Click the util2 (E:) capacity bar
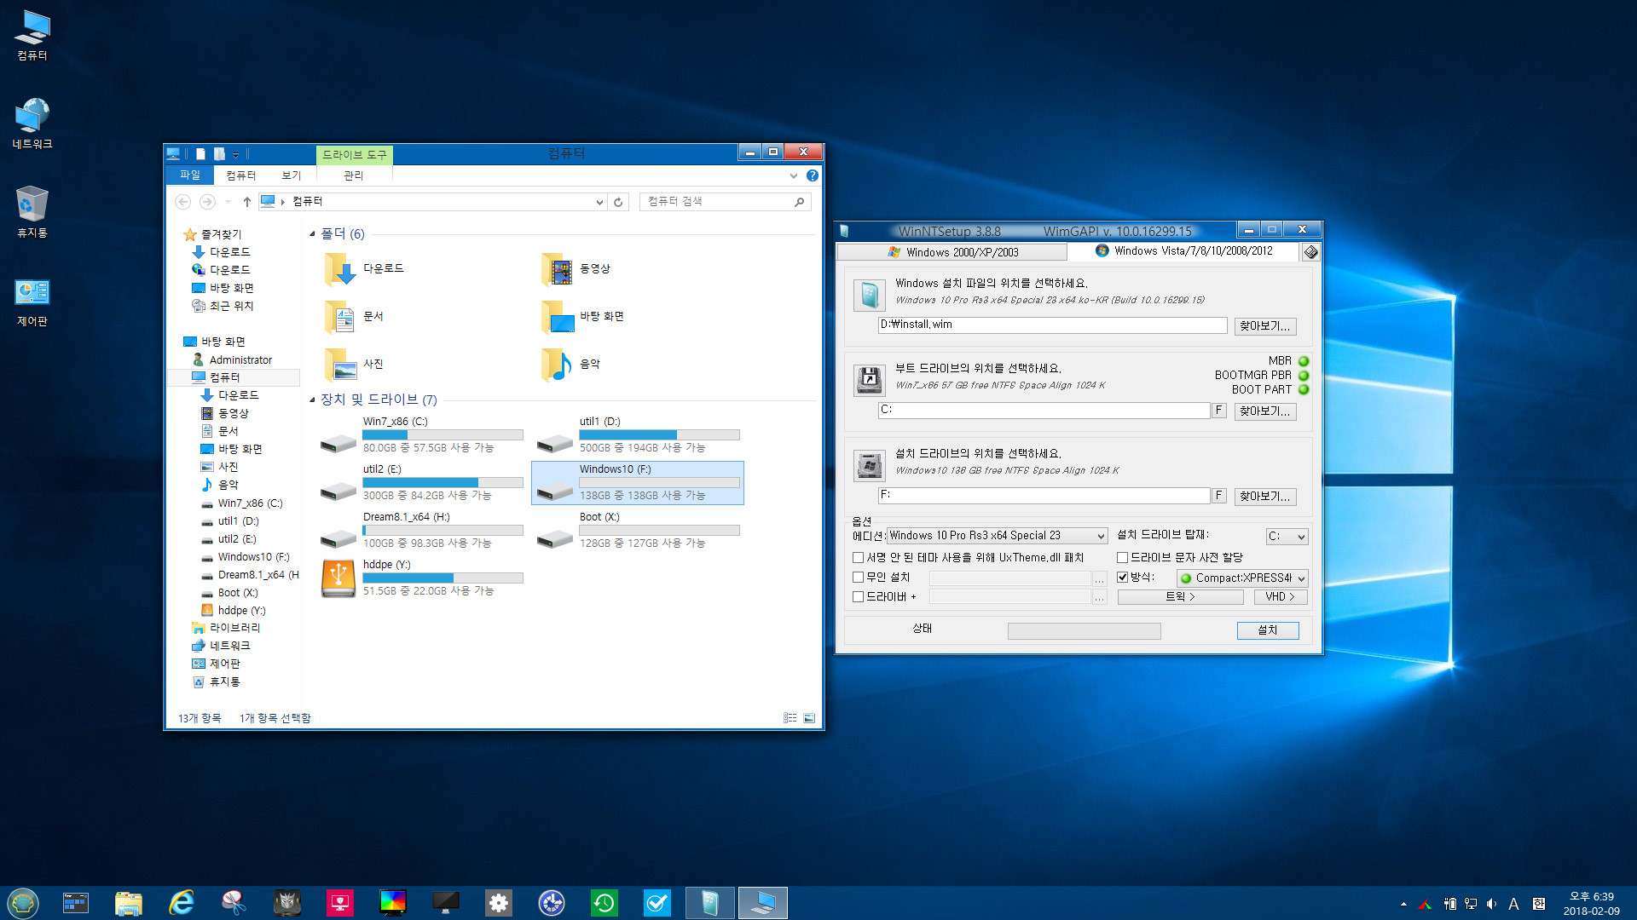The width and height of the screenshot is (1637, 920). pos(443,483)
